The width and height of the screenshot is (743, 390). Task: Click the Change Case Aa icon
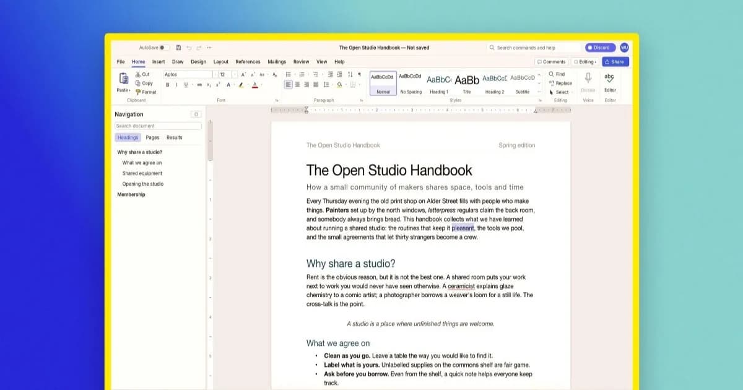click(x=262, y=74)
